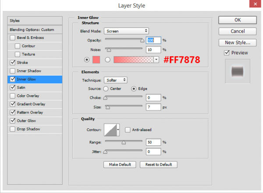The width and height of the screenshot is (263, 193).
Task: Focus the Choke value field
Action: [153, 97]
